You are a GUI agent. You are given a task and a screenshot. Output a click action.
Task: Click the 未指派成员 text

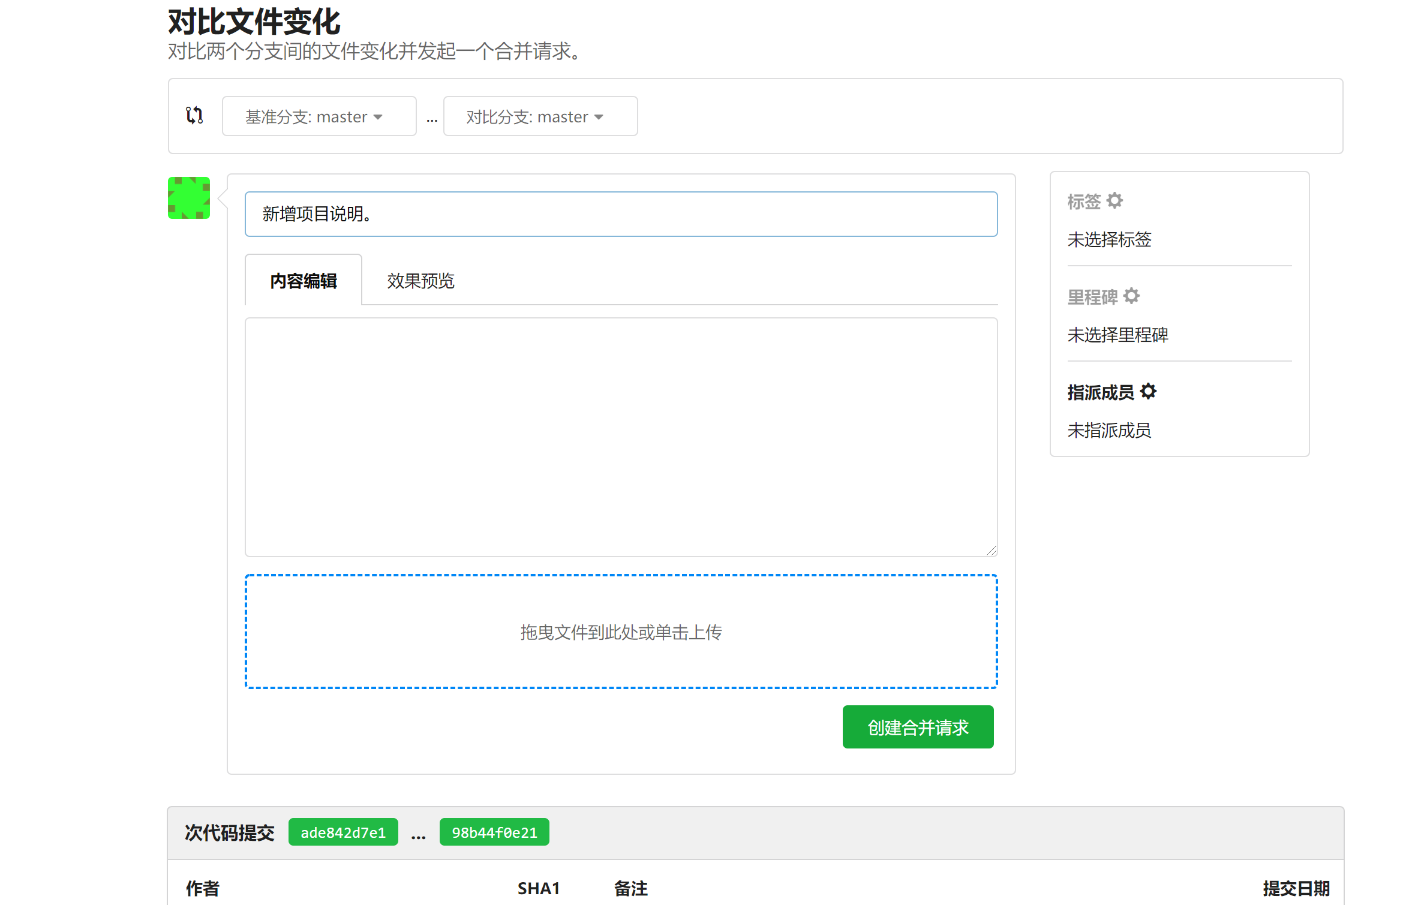1109,430
